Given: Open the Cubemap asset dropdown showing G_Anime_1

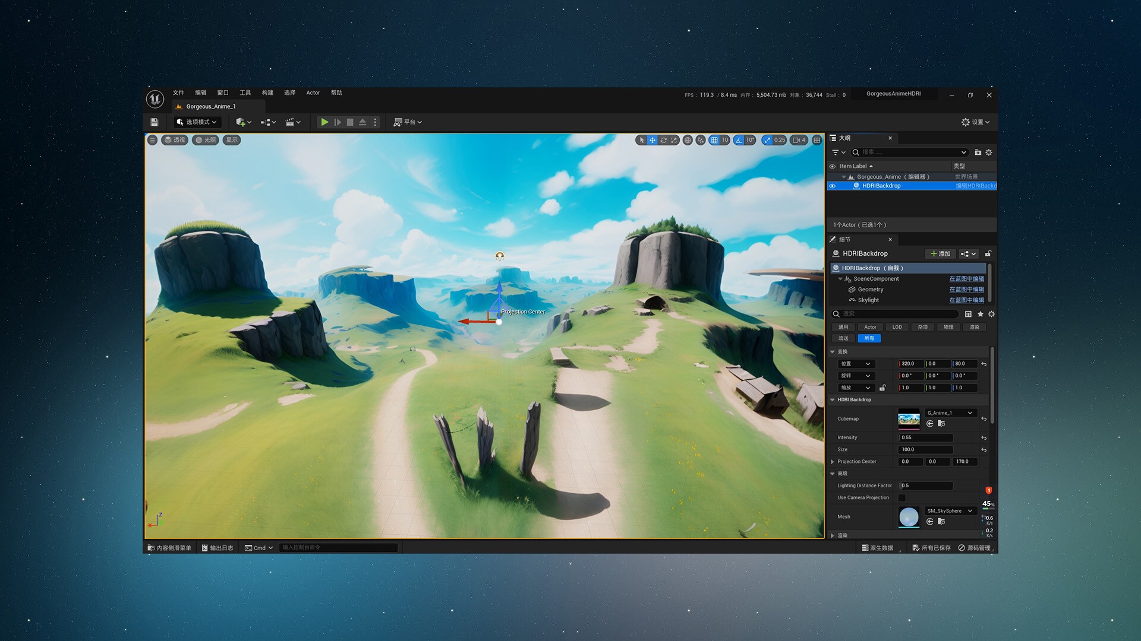Looking at the screenshot, I should point(950,412).
